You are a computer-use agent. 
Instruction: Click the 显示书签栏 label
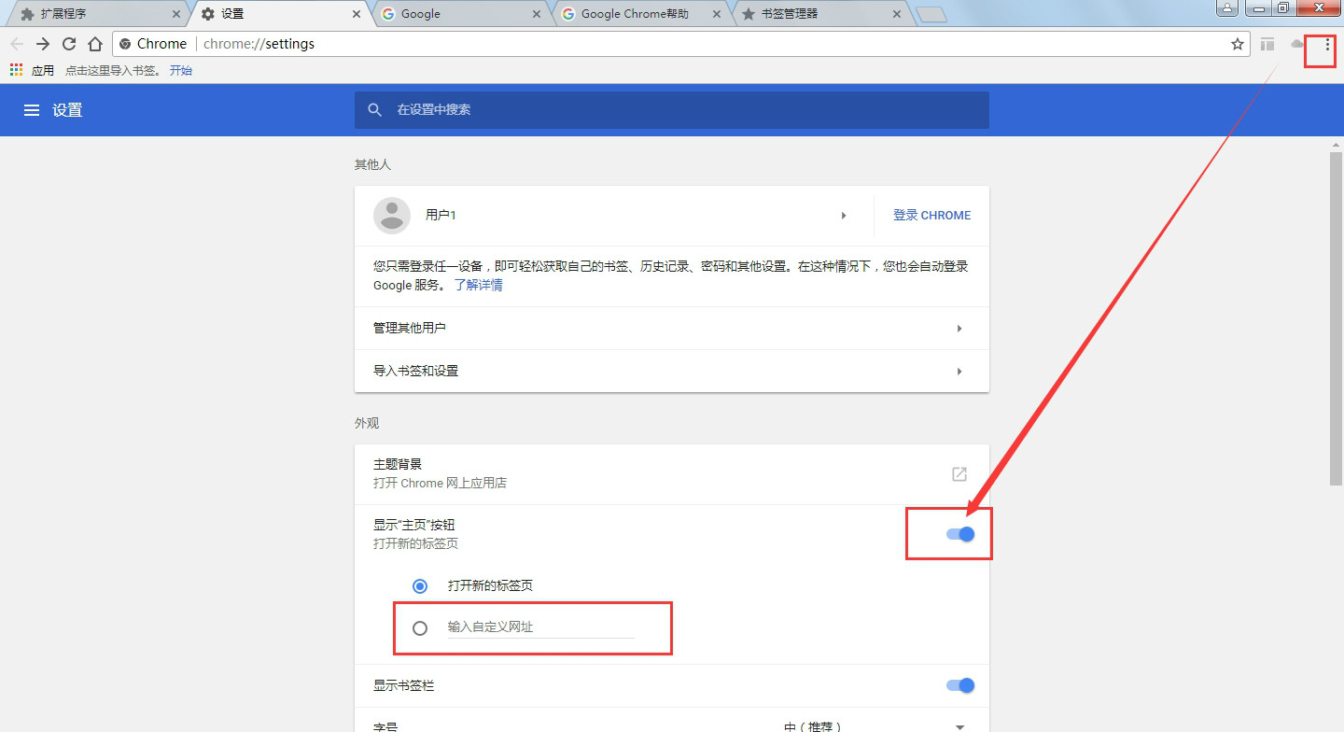point(404,685)
